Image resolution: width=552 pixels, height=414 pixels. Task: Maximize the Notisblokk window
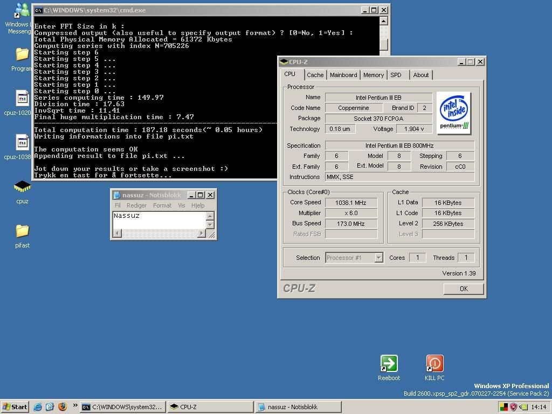(x=201, y=195)
